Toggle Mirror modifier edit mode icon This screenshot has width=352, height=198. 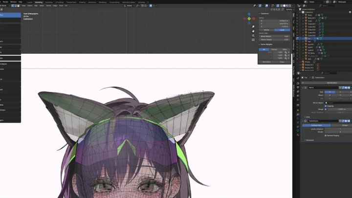point(343,88)
